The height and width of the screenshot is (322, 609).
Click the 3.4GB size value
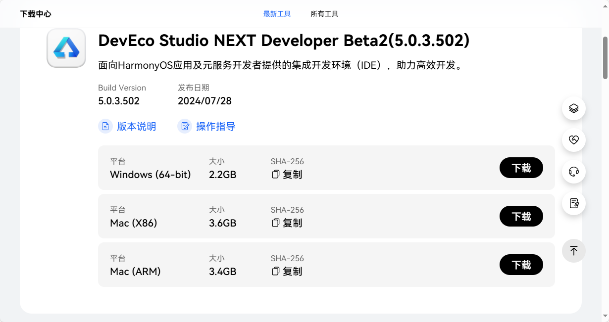point(223,272)
